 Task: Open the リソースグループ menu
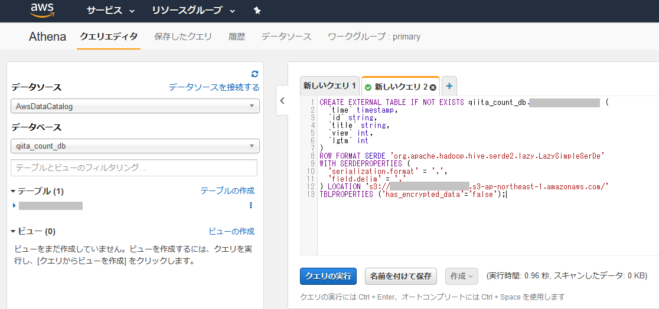[193, 11]
